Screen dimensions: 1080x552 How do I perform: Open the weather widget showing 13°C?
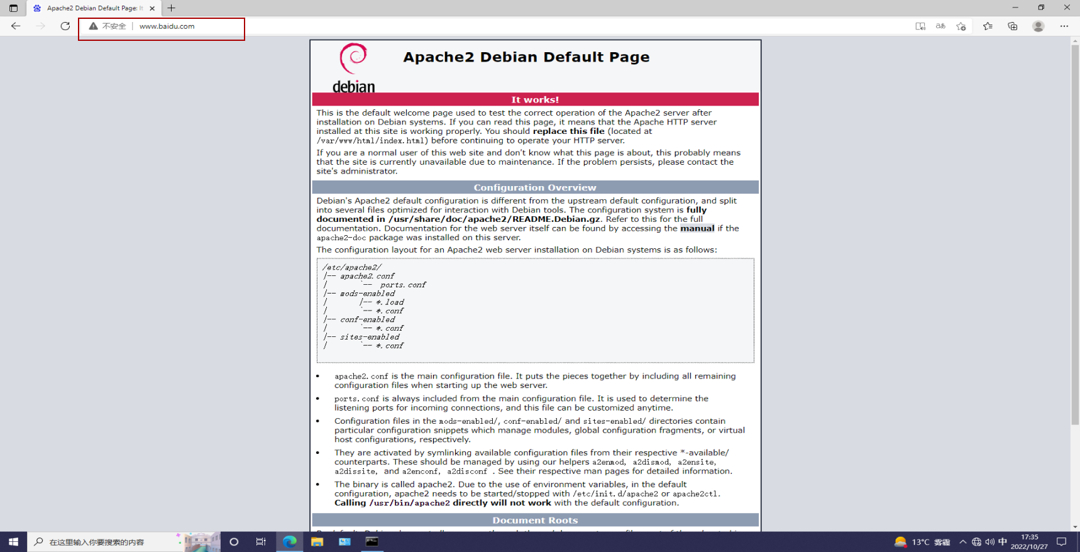tap(922, 542)
